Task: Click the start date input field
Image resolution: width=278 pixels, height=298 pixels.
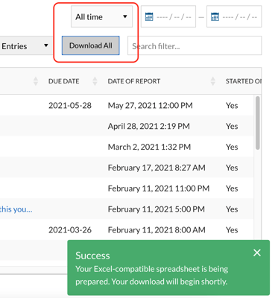Action: pyautogui.click(x=168, y=16)
